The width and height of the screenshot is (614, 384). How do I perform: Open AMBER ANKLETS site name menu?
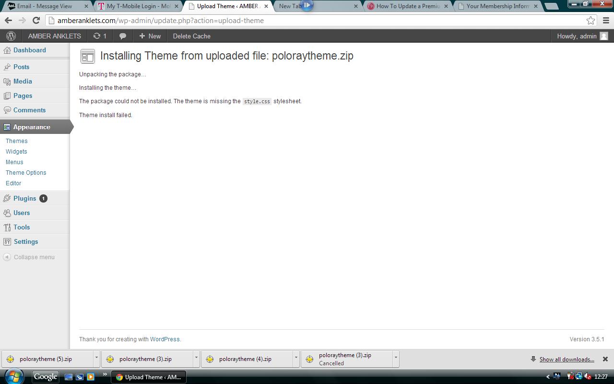[54, 36]
